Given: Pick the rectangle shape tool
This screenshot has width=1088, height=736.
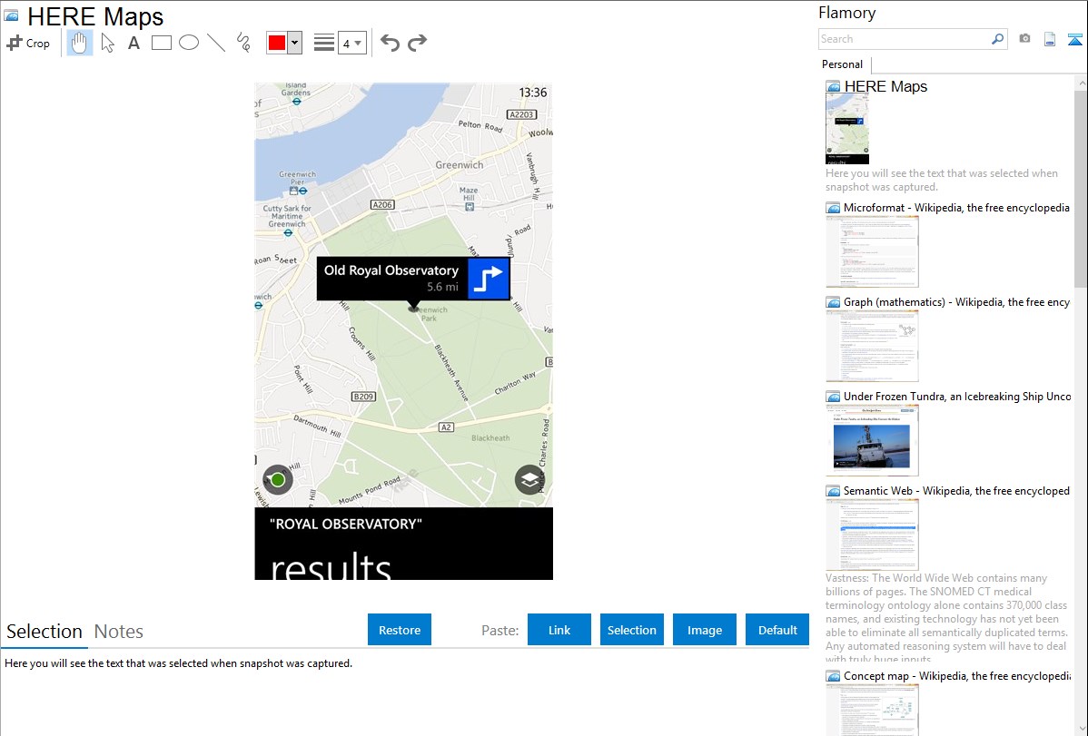Looking at the screenshot, I should (x=162, y=43).
